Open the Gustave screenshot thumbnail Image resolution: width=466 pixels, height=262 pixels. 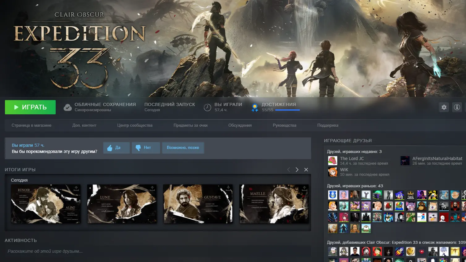pyautogui.click(x=198, y=204)
